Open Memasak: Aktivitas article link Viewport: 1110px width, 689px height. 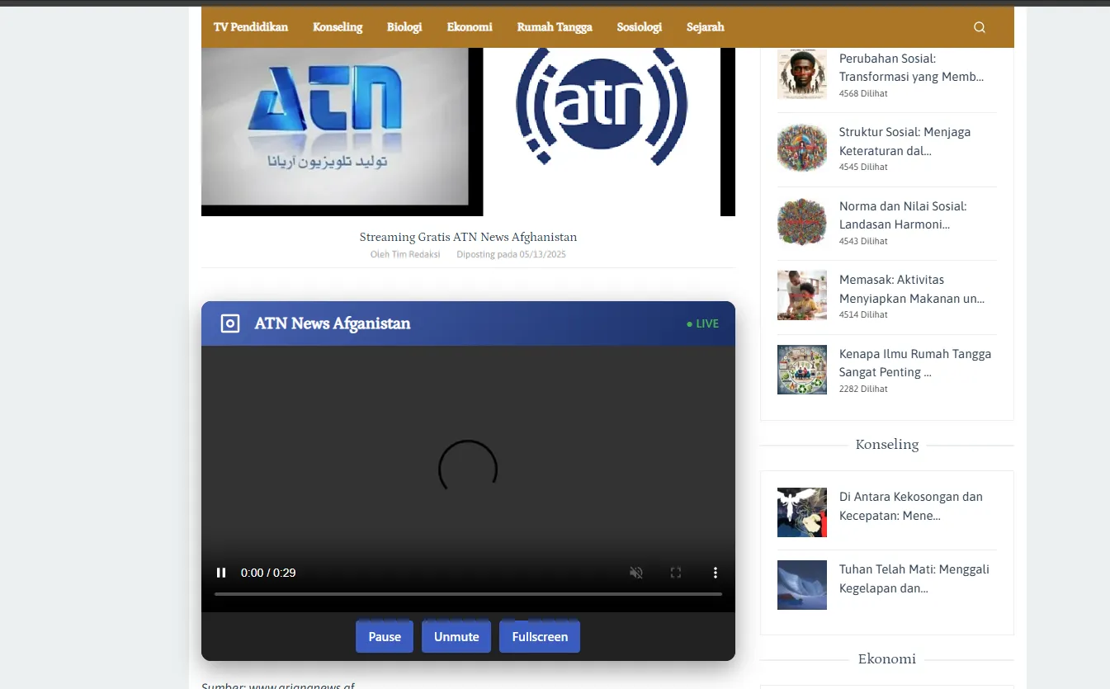pyautogui.click(x=912, y=289)
